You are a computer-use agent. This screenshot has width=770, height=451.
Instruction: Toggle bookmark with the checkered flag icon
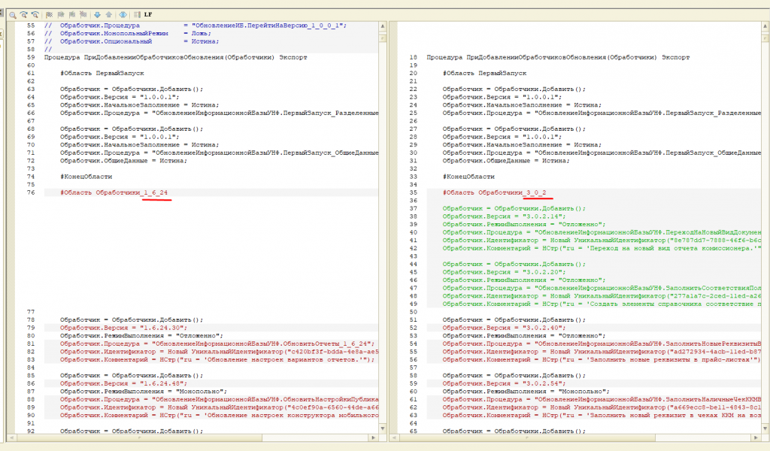49,15
